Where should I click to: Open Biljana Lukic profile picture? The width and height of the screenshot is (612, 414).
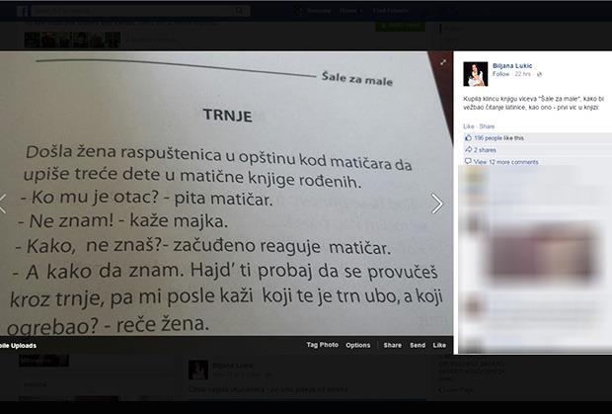(476, 74)
